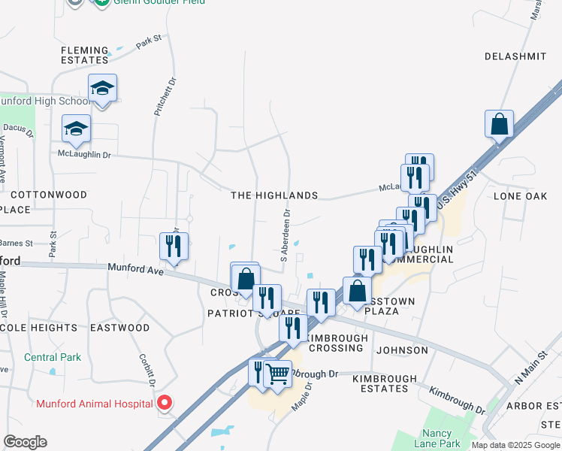Select the restaurant marker beside U.S. Hwy 51 label
The height and width of the screenshot is (451, 562).
click(422, 207)
